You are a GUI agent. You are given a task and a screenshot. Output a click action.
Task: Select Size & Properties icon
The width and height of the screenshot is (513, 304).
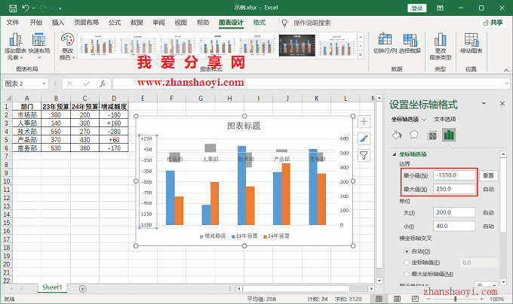tap(432, 135)
